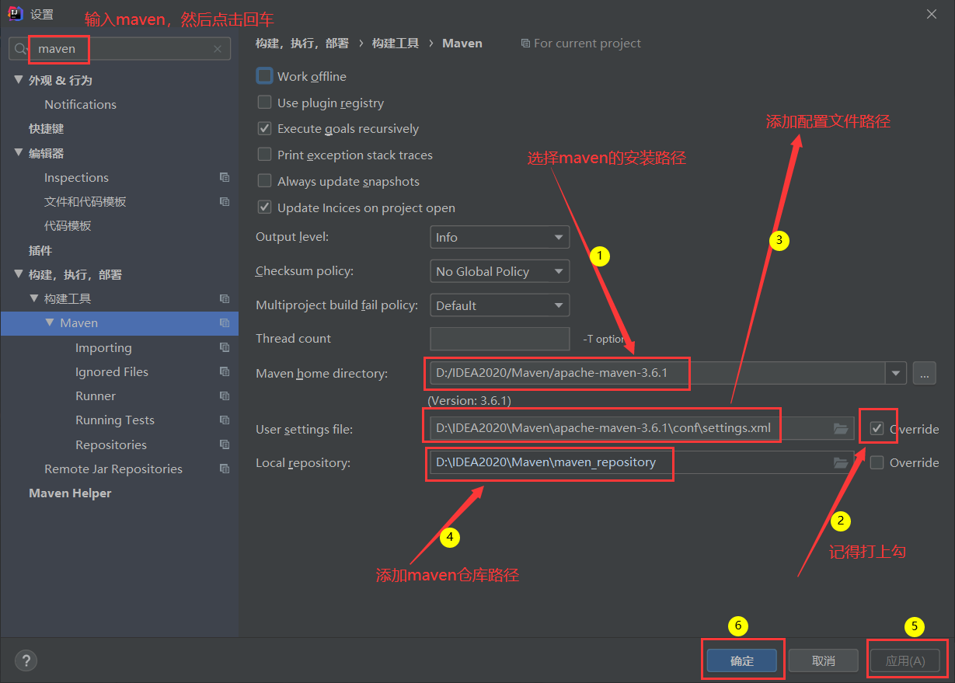Close the settings dialog with the X
Viewport: 955px width, 683px height.
[x=932, y=13]
